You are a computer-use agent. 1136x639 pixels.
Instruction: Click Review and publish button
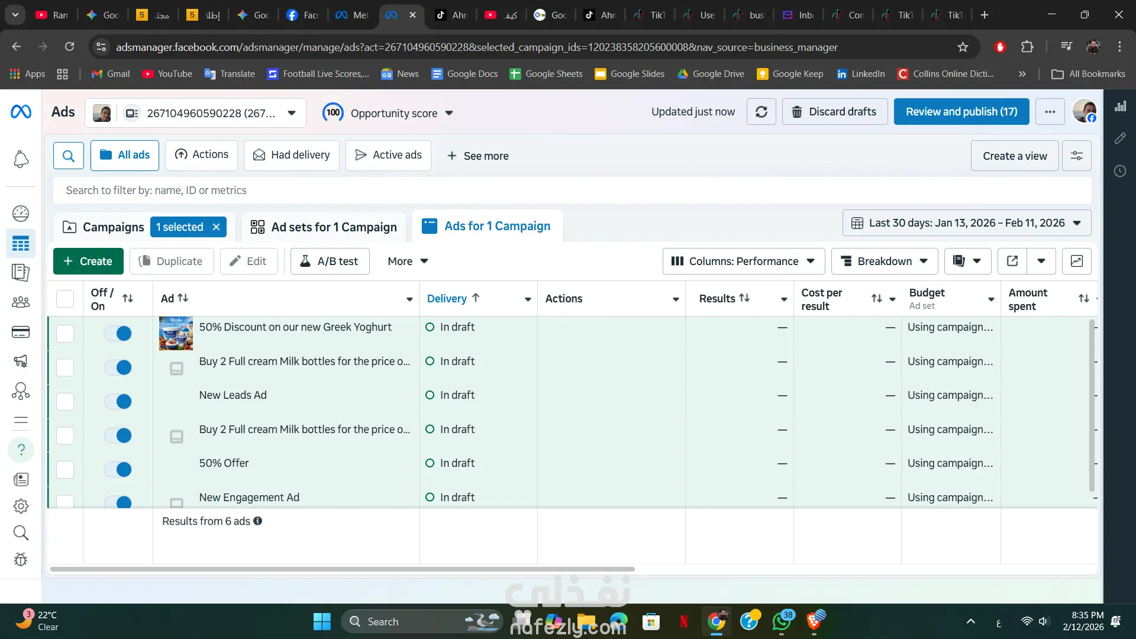[961, 112]
